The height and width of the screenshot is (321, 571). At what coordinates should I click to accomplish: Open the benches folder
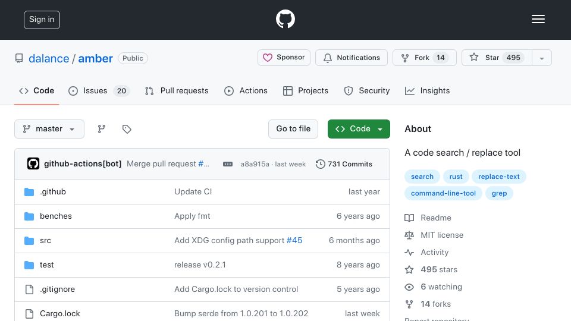(56, 216)
